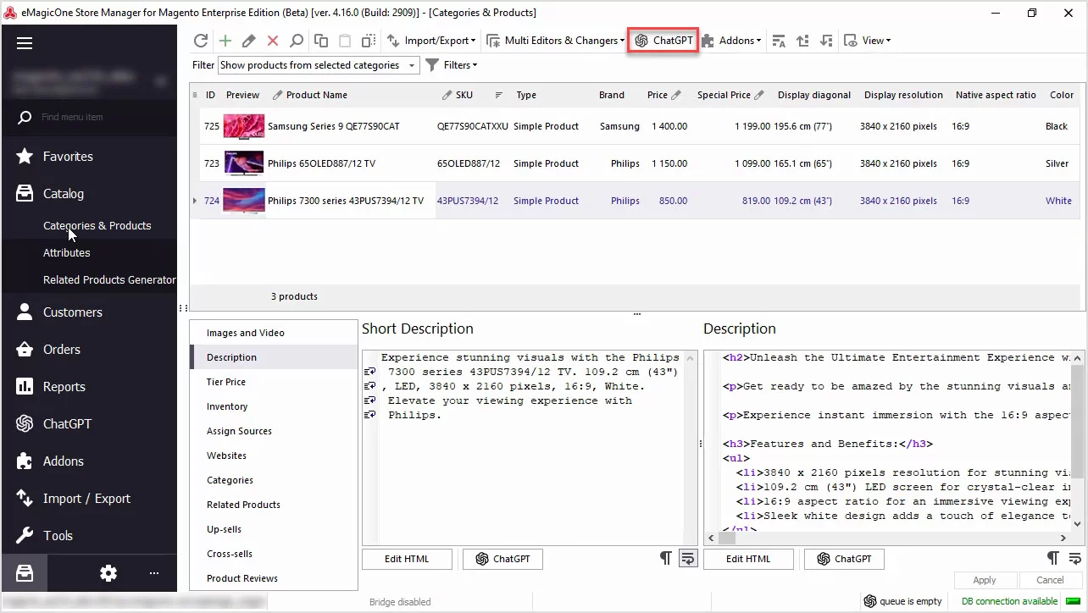This screenshot has width=1088, height=613.
Task: Add a new product with plus icon
Action: pos(225,41)
